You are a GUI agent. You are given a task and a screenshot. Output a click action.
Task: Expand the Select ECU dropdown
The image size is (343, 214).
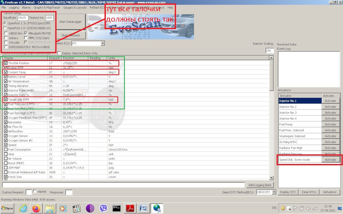pyautogui.click(x=103, y=44)
